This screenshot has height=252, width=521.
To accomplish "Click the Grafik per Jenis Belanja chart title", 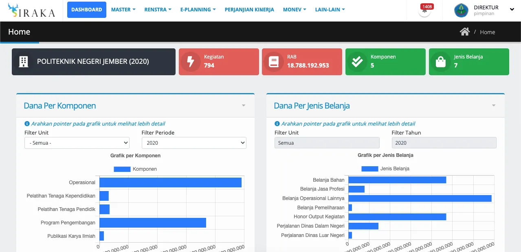I will [x=385, y=155].
